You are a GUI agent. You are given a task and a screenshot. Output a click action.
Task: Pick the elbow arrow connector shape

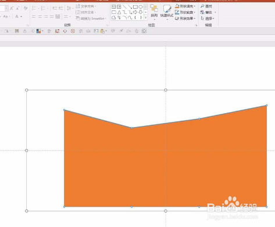pos(130,12)
